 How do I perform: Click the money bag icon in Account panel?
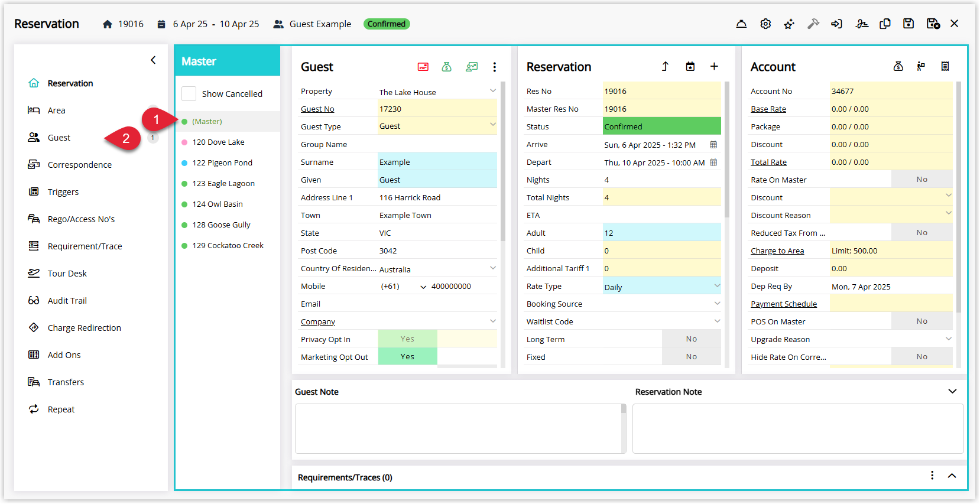point(898,66)
